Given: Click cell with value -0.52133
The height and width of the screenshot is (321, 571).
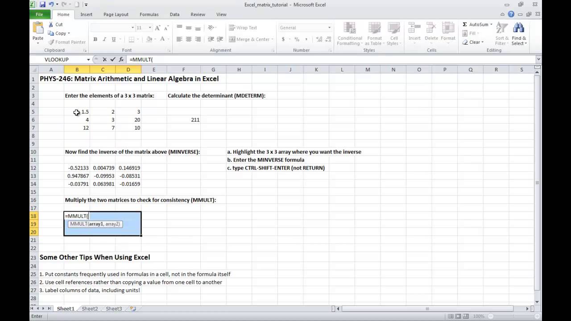Looking at the screenshot, I should click(x=77, y=168).
